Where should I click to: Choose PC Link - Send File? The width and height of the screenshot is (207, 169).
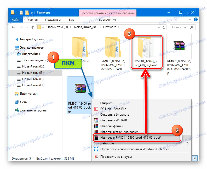(113, 109)
